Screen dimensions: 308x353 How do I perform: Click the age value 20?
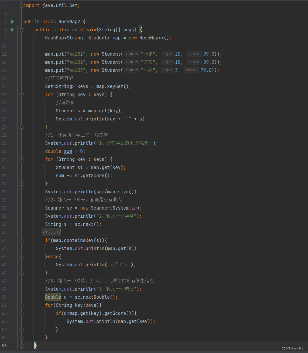(178, 54)
